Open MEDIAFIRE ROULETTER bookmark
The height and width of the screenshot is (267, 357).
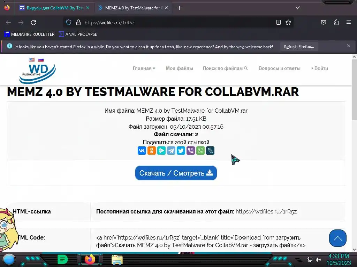coord(29,34)
